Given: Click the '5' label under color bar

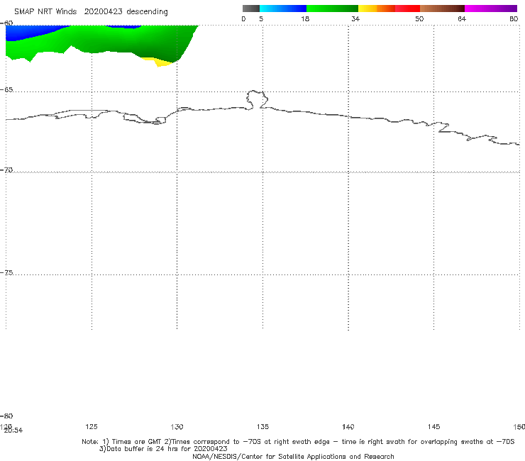Looking at the screenshot, I should pos(261,18).
